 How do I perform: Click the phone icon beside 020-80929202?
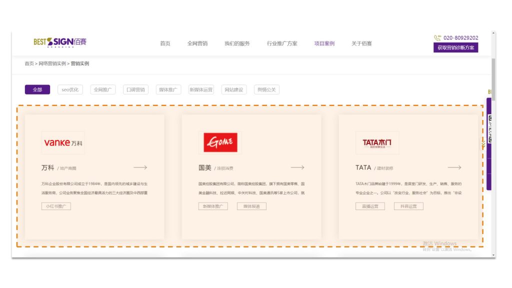(x=437, y=38)
